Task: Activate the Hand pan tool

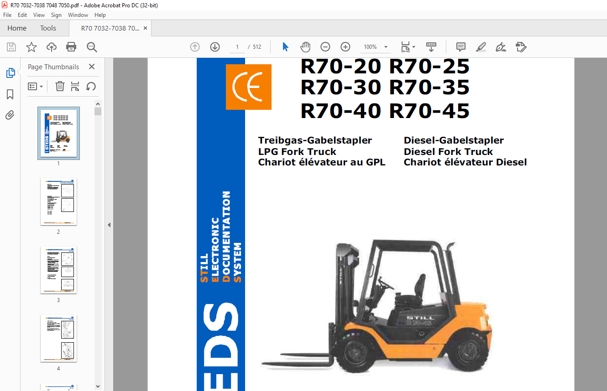Action: [x=305, y=47]
